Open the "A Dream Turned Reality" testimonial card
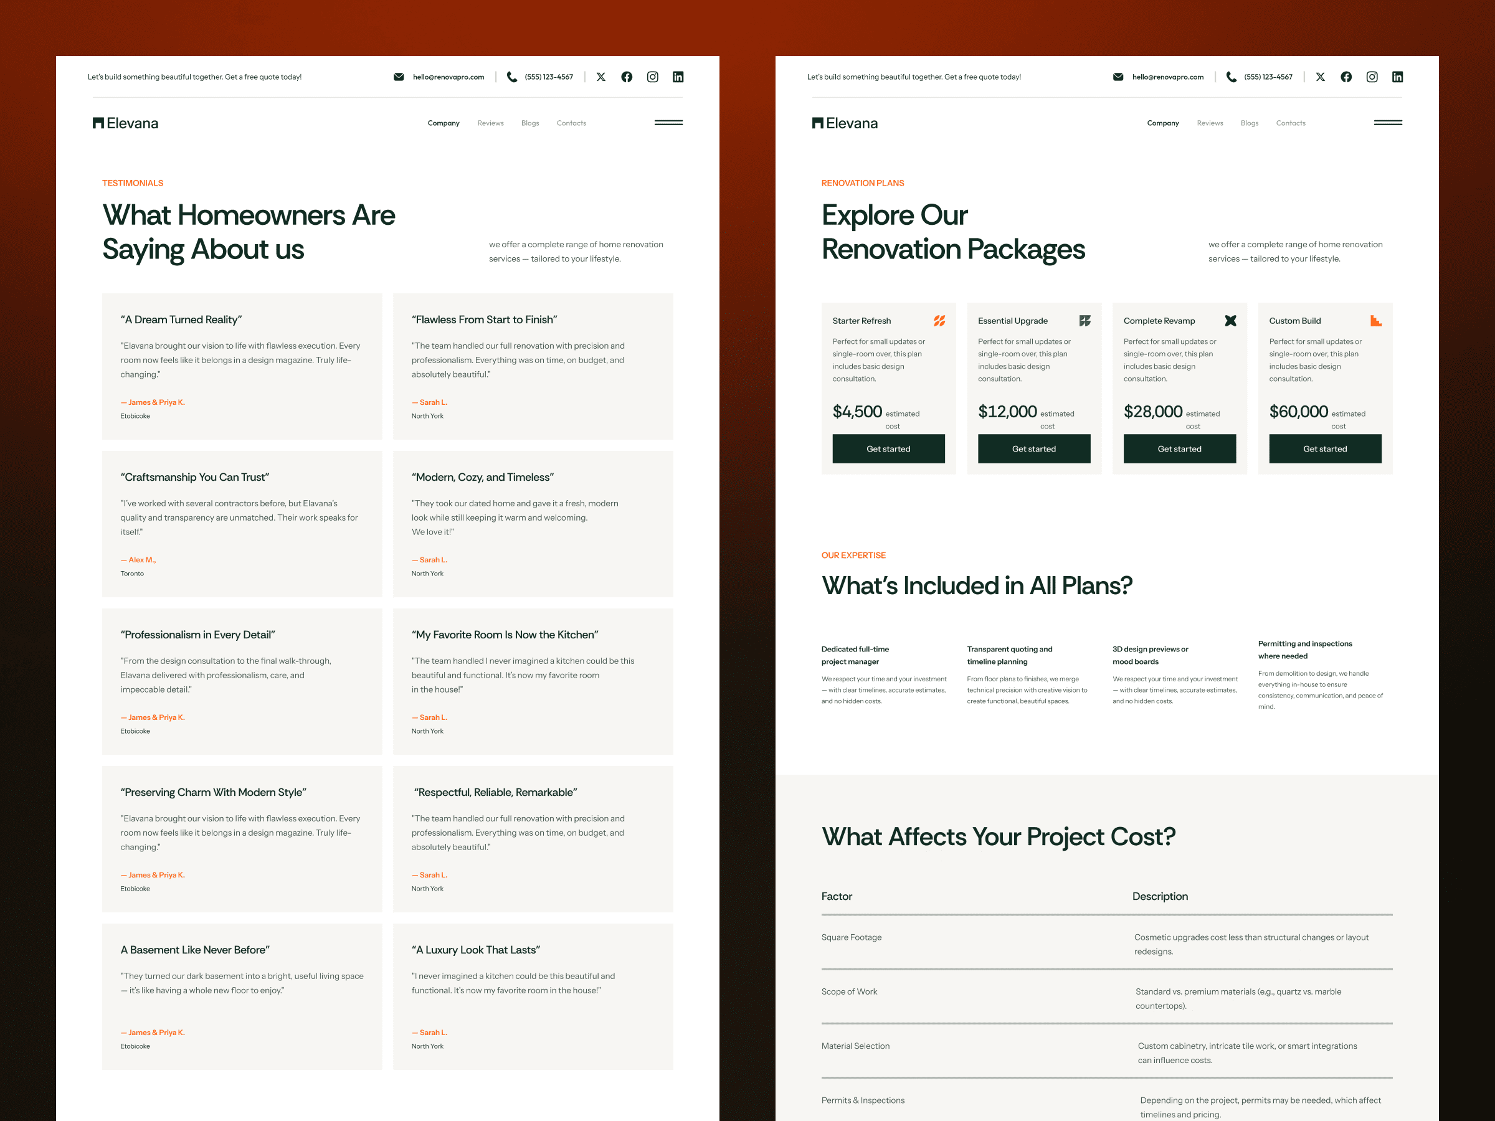 pos(242,366)
